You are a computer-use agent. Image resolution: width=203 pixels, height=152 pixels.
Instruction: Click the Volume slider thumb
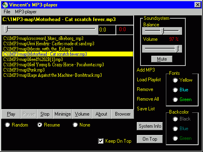(x=177, y=49)
